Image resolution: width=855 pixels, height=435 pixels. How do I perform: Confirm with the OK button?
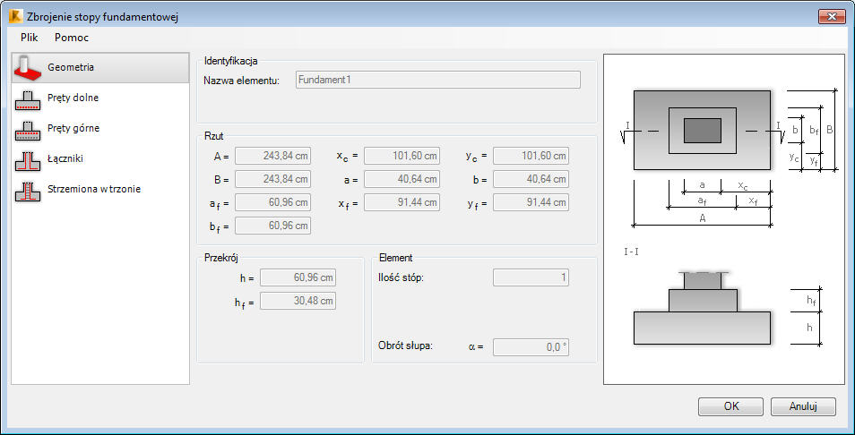(x=730, y=406)
